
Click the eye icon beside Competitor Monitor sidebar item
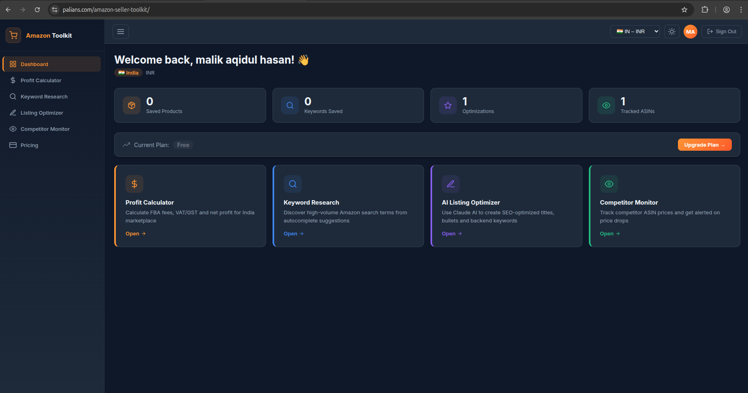pyautogui.click(x=13, y=129)
